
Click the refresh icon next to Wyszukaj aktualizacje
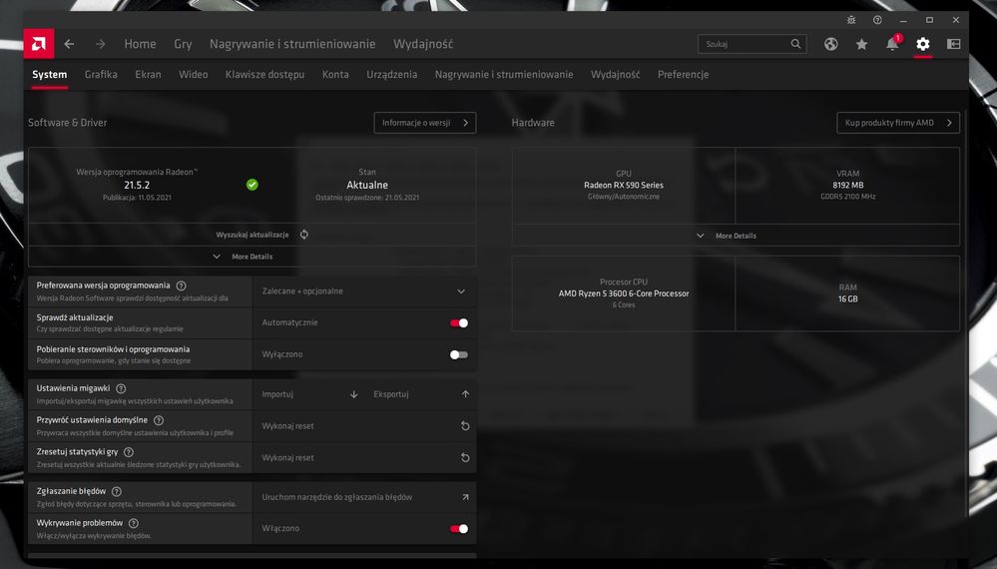pyautogui.click(x=304, y=235)
